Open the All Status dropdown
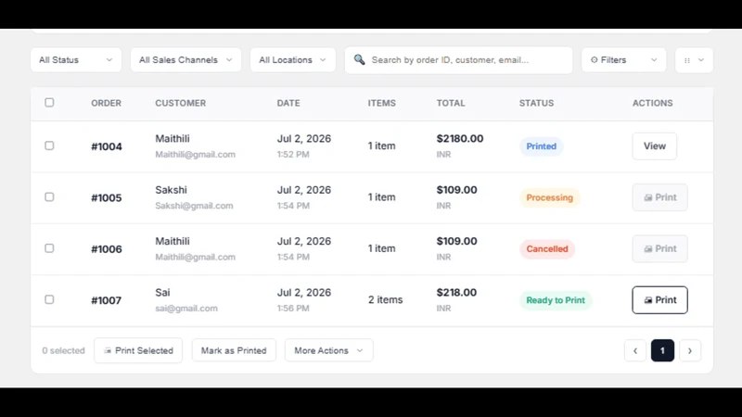 pyautogui.click(x=76, y=60)
